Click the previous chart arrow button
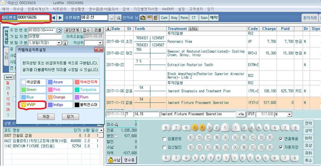 click(x=53, y=18)
